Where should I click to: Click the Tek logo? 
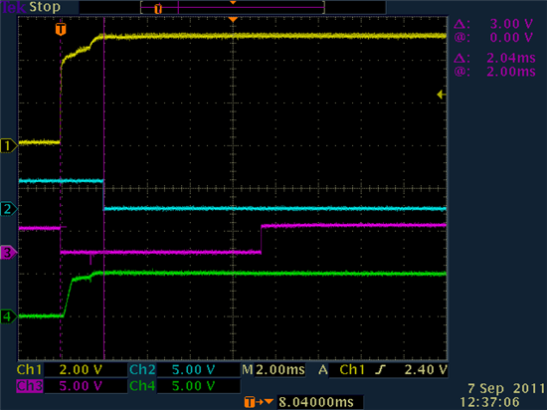point(14,7)
